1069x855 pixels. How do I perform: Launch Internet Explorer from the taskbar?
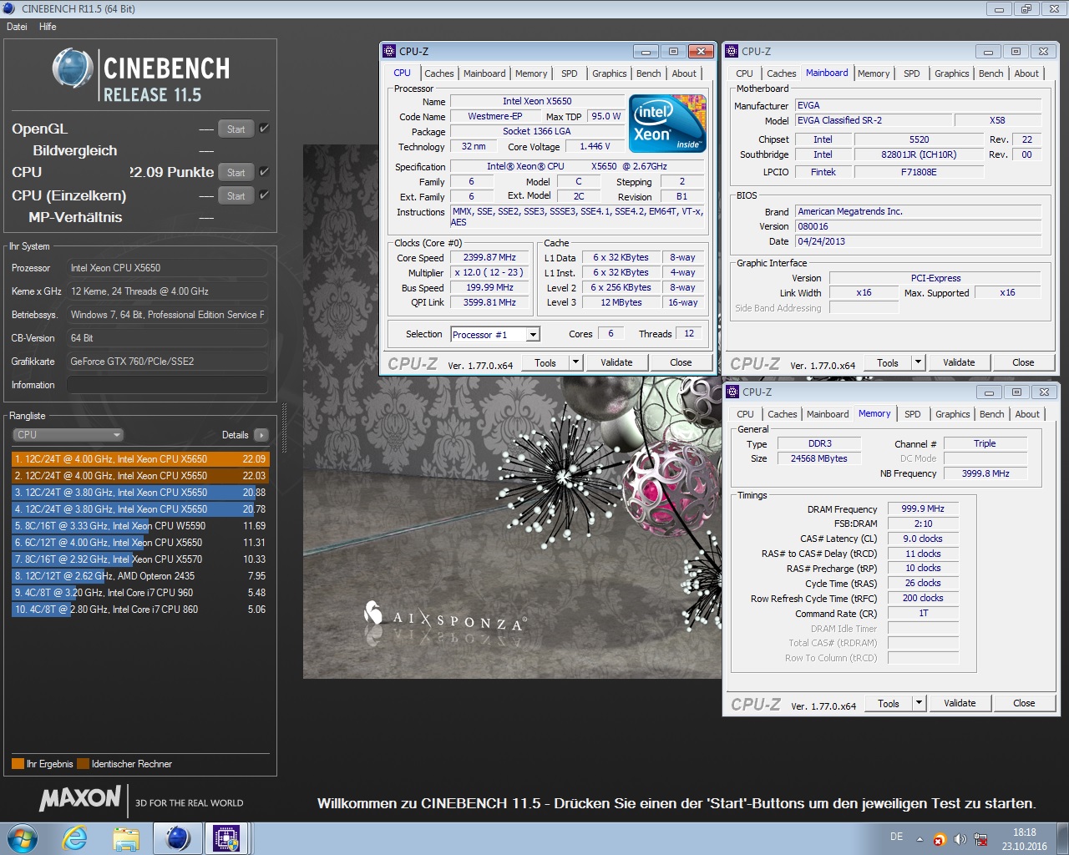pos(75,838)
